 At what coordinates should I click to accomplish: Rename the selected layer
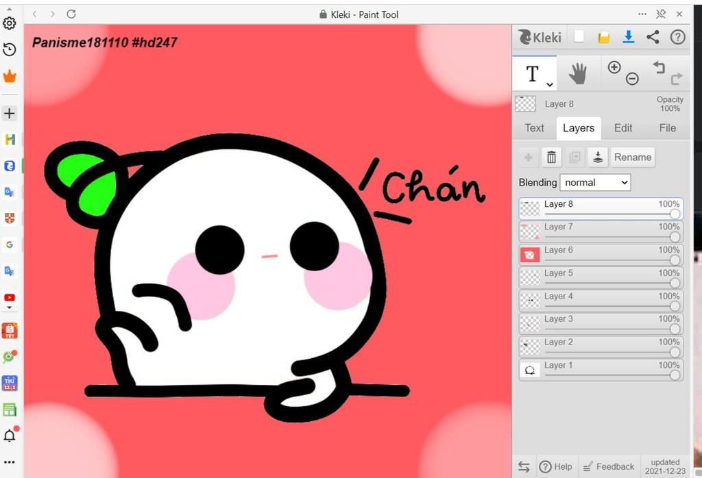point(633,158)
